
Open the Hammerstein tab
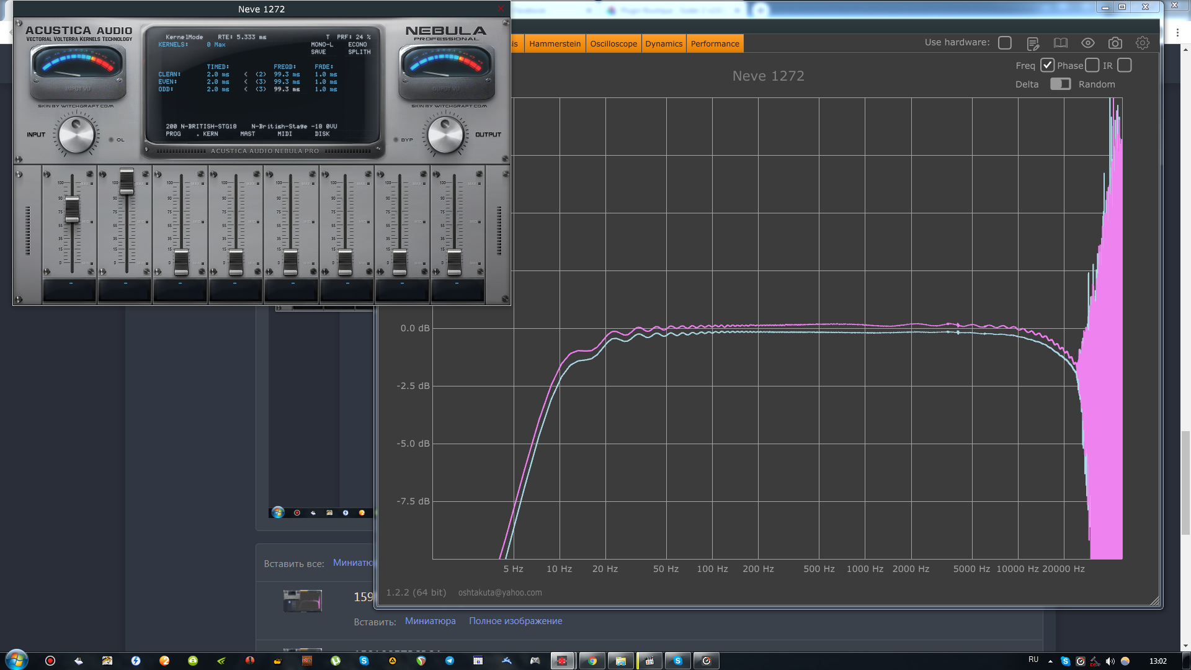[x=555, y=43]
